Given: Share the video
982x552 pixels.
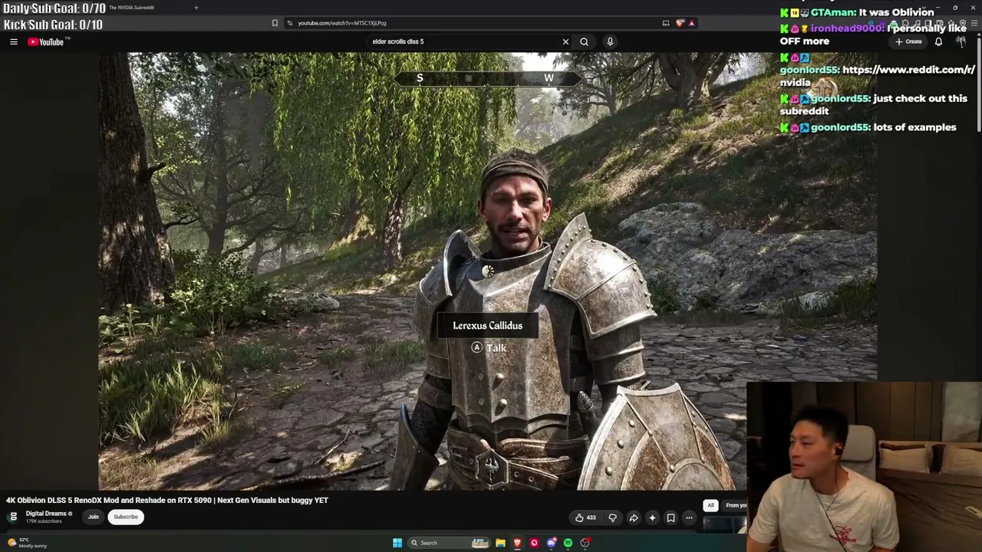Looking at the screenshot, I should pyautogui.click(x=634, y=518).
